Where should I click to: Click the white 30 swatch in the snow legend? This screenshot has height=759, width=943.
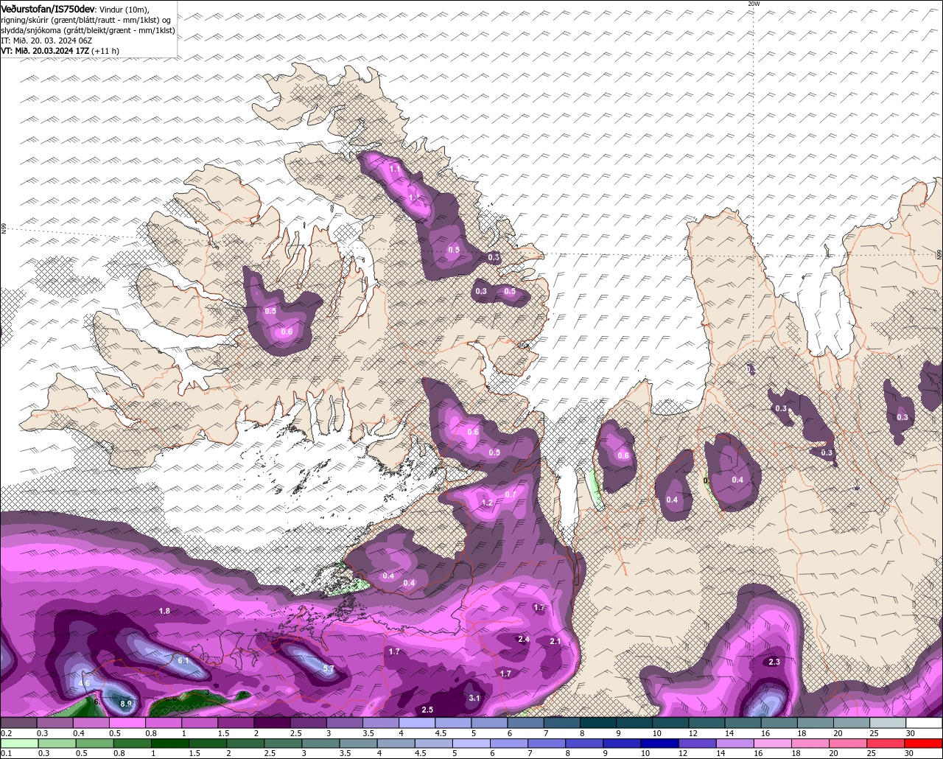pyautogui.click(x=925, y=723)
